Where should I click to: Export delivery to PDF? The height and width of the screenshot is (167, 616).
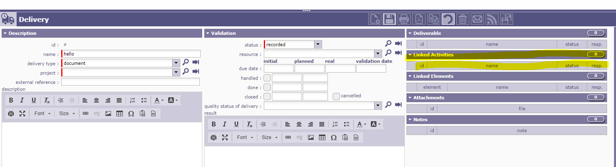419,19
